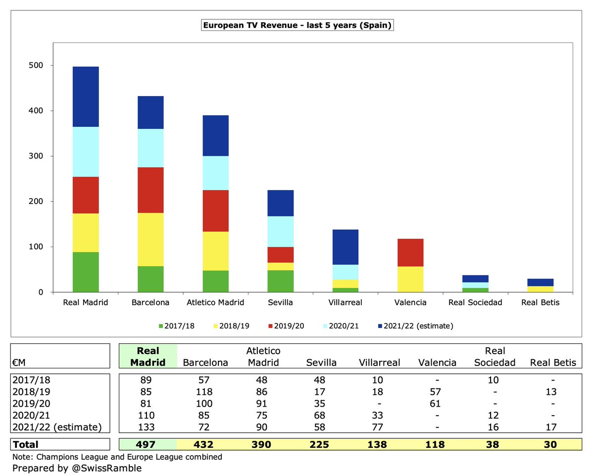Click Valencia's yellow 2018/19 bar segment
Viewport: 594px width, 476px height.
[x=410, y=279]
